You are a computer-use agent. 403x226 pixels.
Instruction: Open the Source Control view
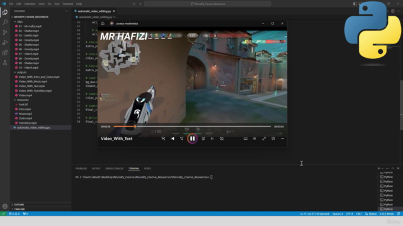[x=5, y=32]
